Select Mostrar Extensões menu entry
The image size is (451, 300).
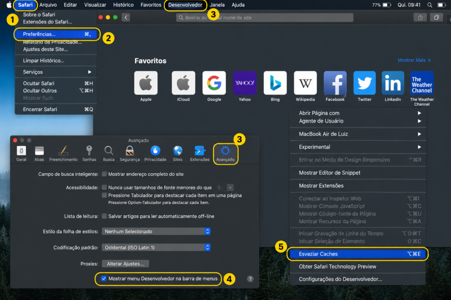(358, 185)
